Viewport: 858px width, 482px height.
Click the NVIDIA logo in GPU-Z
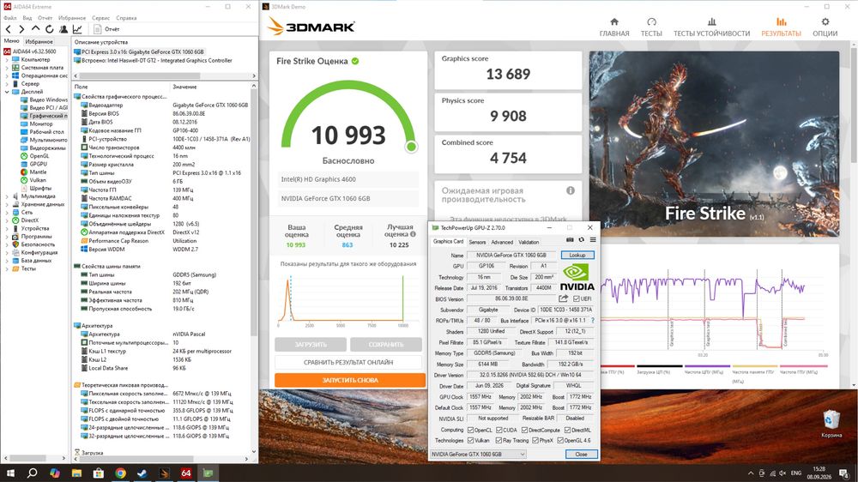pyautogui.click(x=577, y=277)
